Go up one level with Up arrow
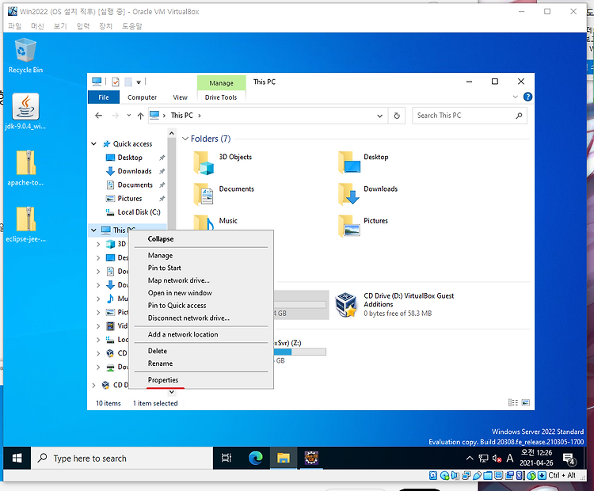594x491 pixels. pos(140,116)
